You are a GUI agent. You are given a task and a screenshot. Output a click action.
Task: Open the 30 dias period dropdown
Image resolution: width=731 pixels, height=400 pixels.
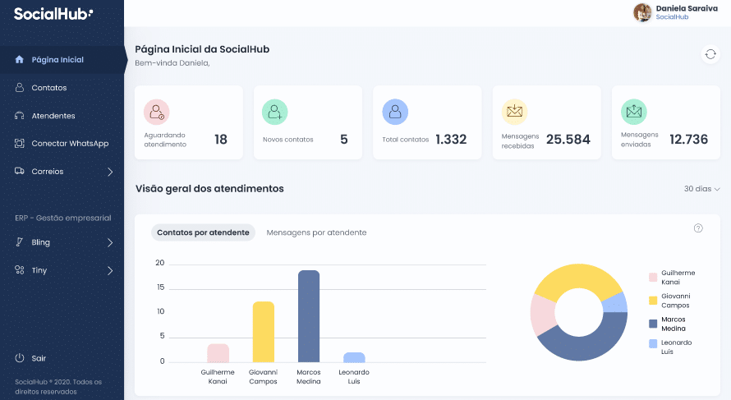point(701,189)
